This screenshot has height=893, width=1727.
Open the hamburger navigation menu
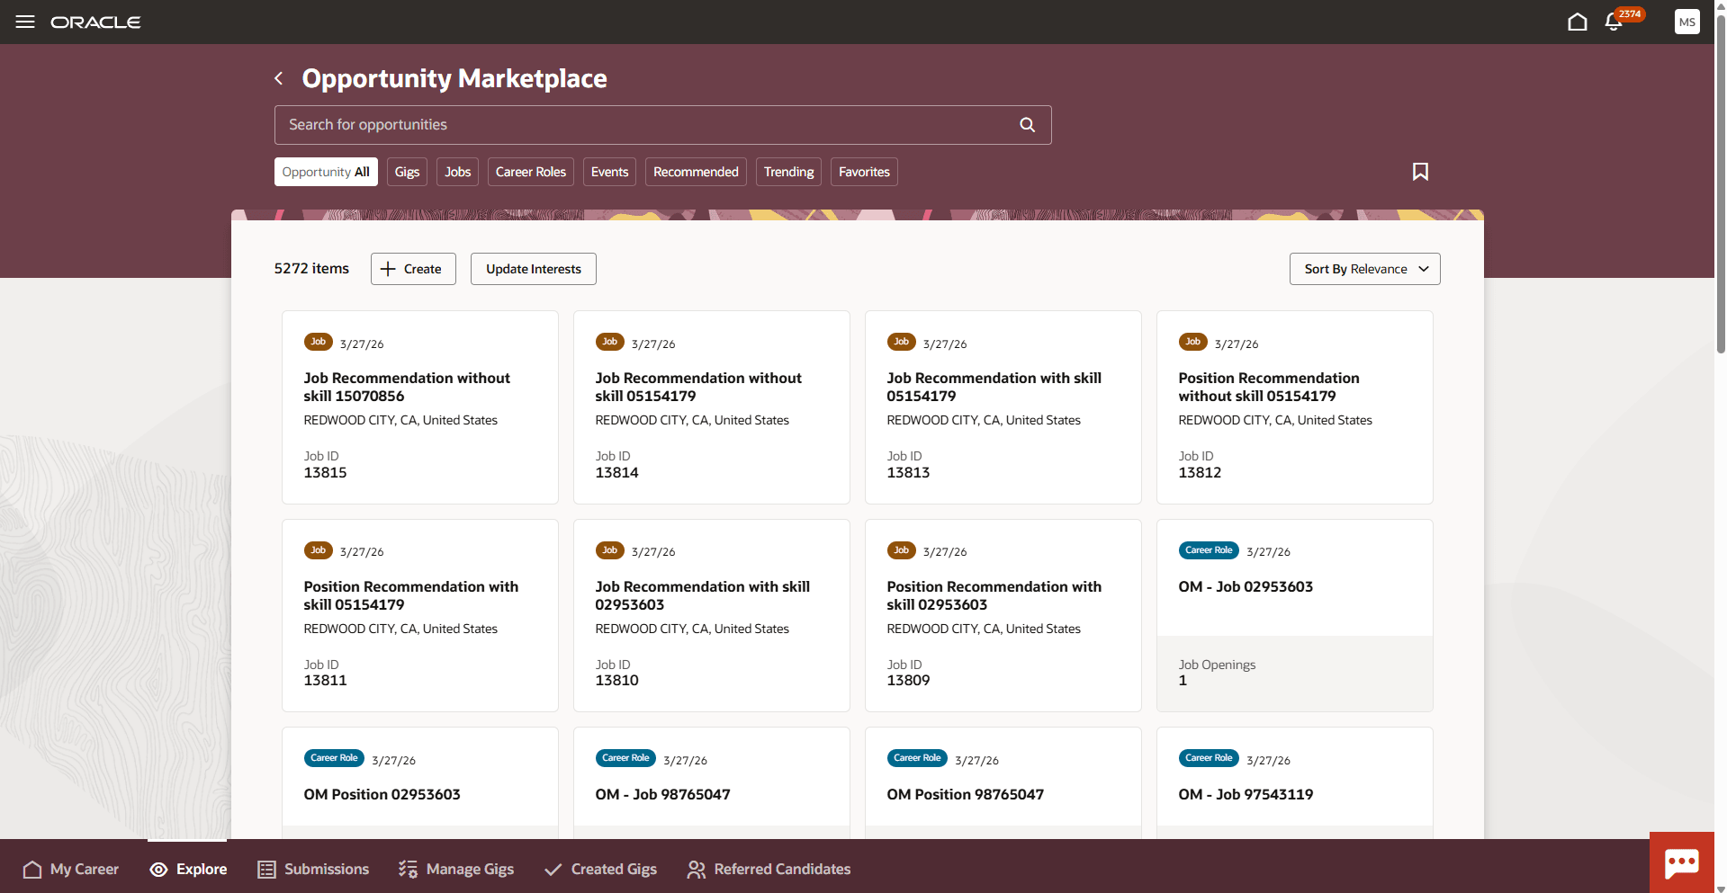tap(25, 22)
